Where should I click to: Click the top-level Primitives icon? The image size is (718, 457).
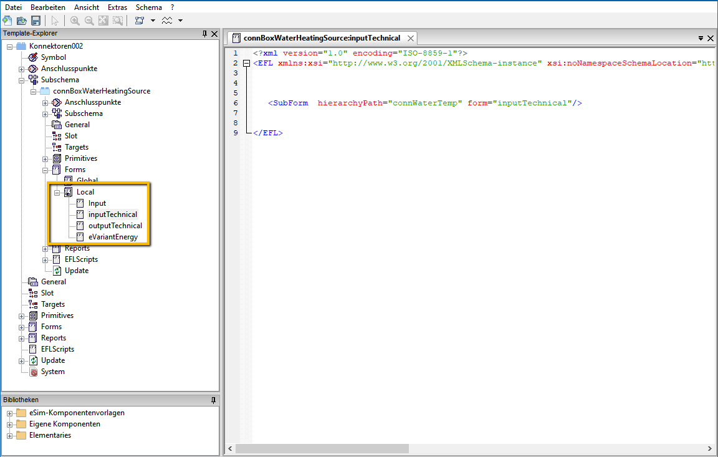tap(33, 315)
